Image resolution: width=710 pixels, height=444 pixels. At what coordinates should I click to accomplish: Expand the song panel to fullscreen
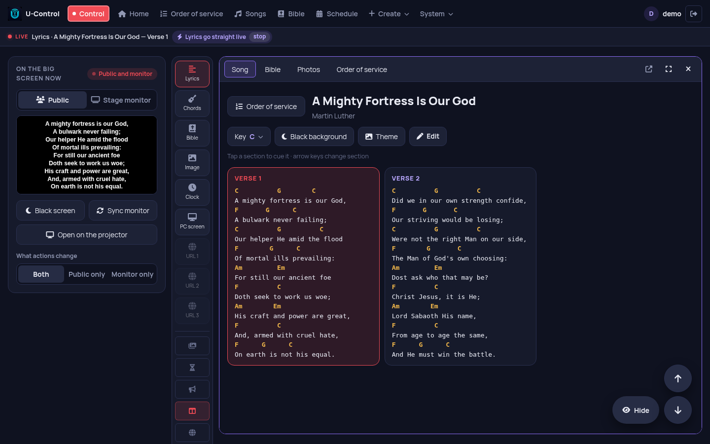pos(669,69)
